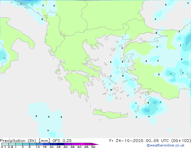191x148 pixels.
Task: Click the '00..06 UTC' time range text
Action: 157,141
